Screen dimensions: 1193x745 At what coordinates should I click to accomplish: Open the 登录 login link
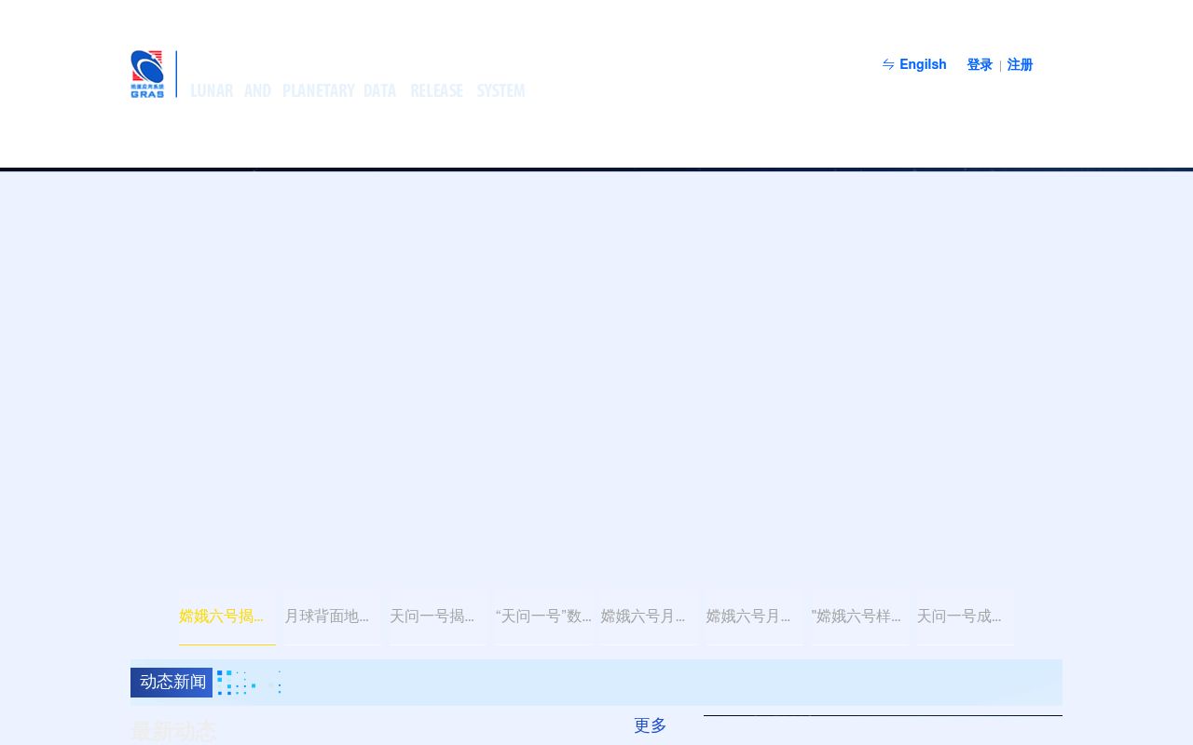coord(980,65)
